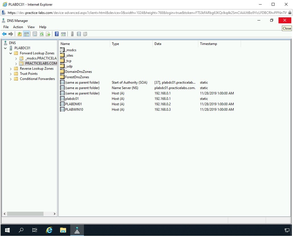Click the Refresh toolbar icon
This screenshot has height=237, width=293.
(x=42, y=34)
